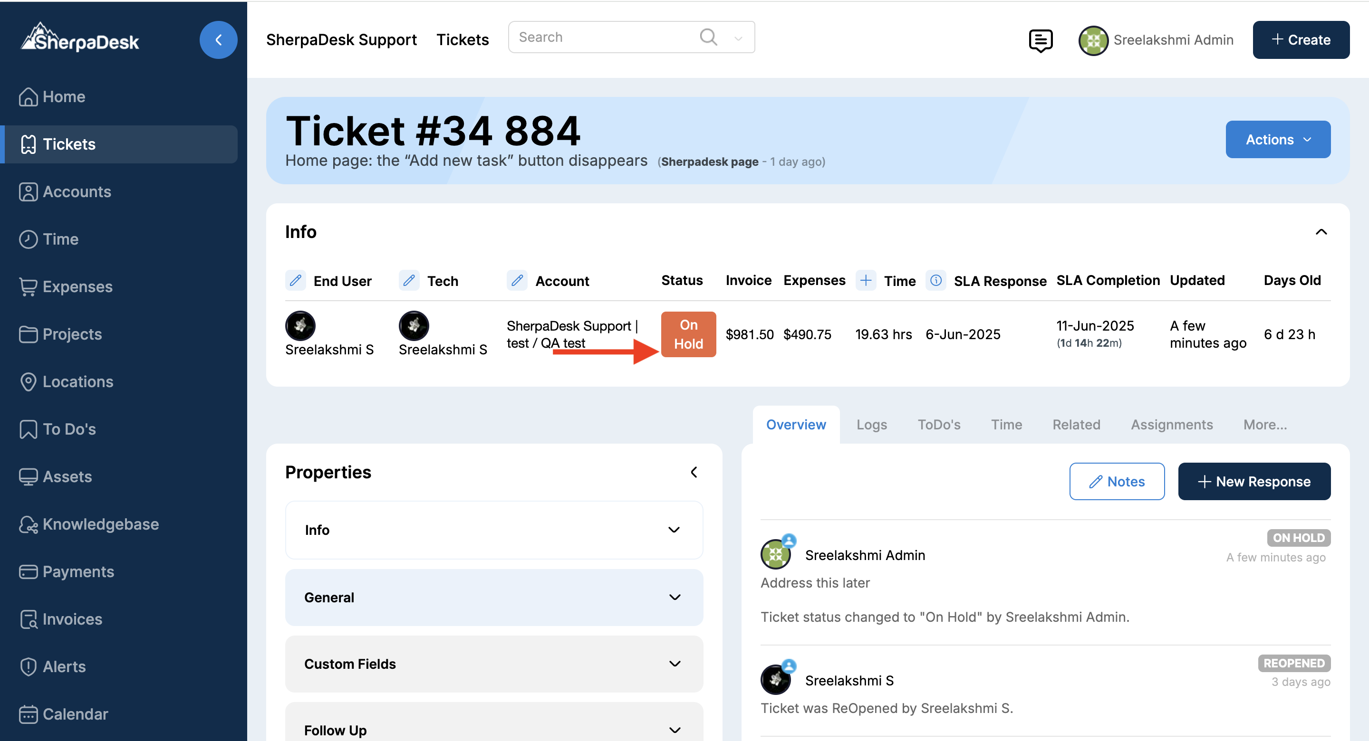Open the chat messages icon in header
The width and height of the screenshot is (1369, 741).
pyautogui.click(x=1040, y=40)
